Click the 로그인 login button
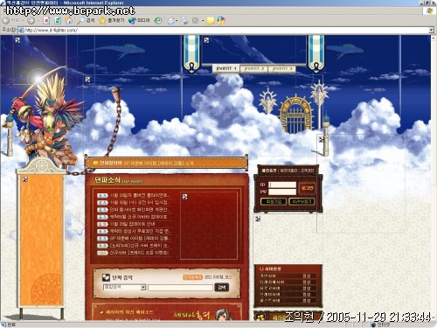This screenshot has height=328, width=437. [307, 188]
